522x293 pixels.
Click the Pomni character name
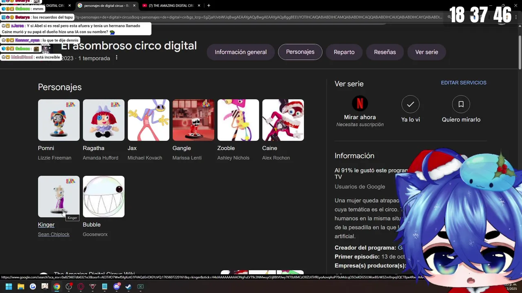(46, 148)
